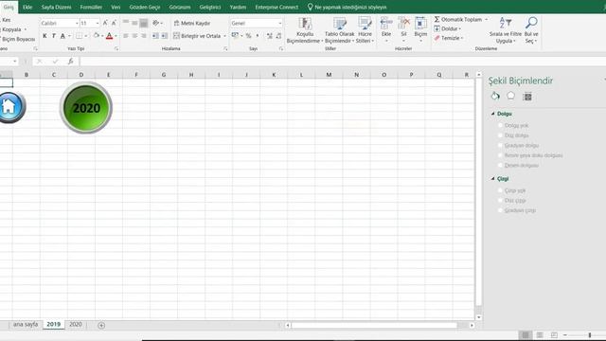The width and height of the screenshot is (606, 341).
Task: Click Biçim Boyacısı format painter
Action: coord(18,39)
